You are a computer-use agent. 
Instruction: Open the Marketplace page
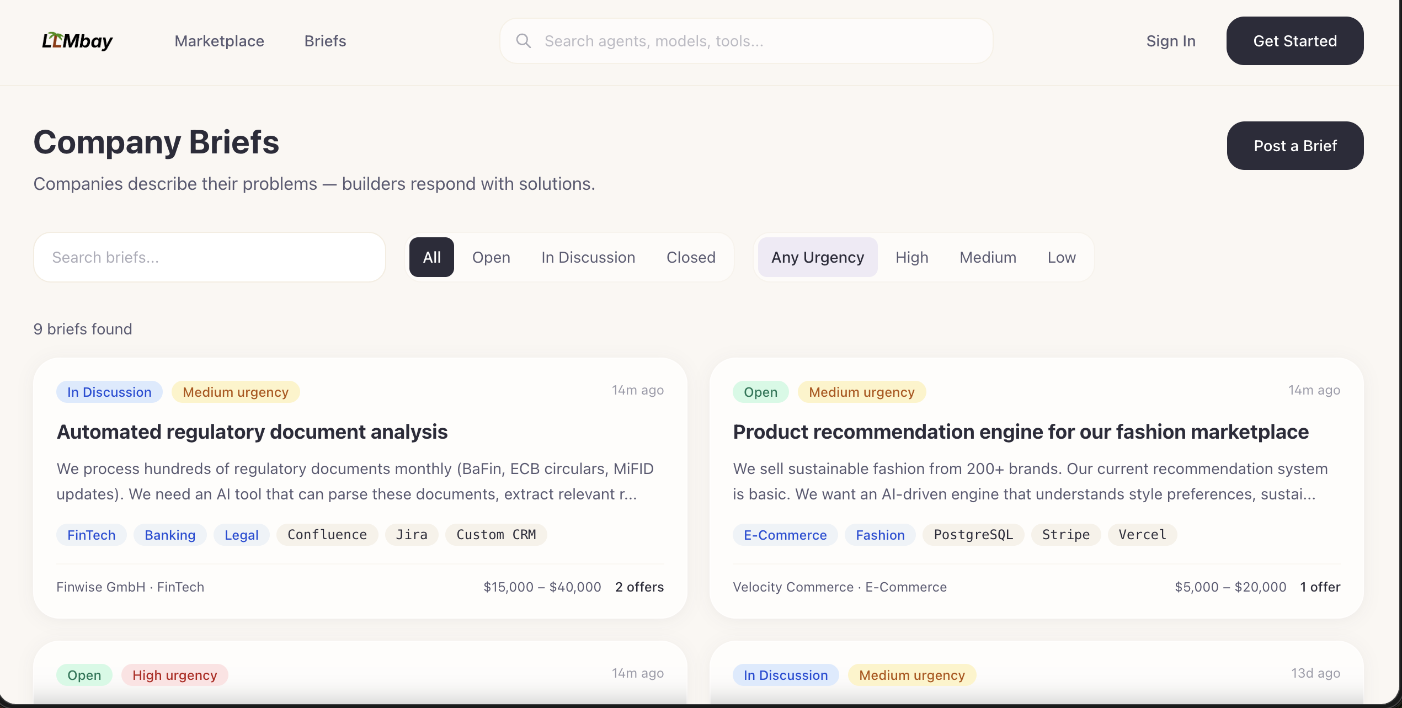tap(219, 41)
